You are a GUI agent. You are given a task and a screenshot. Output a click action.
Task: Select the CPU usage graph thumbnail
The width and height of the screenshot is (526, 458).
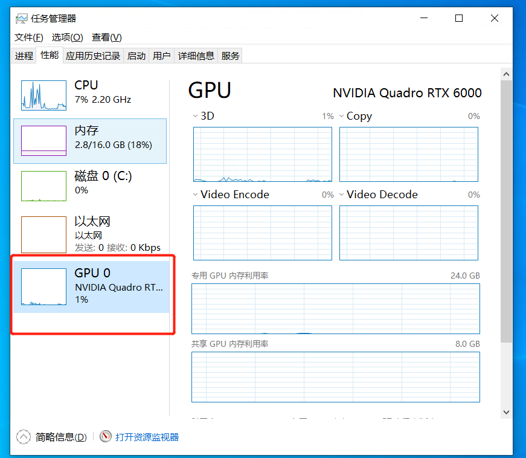43,95
